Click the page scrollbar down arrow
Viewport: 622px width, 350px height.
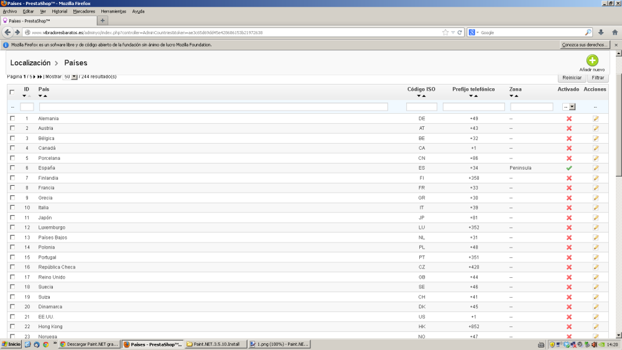point(618,335)
